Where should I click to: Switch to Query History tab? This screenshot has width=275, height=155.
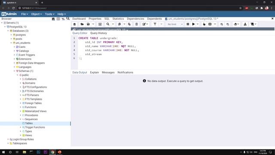[x=98, y=33]
